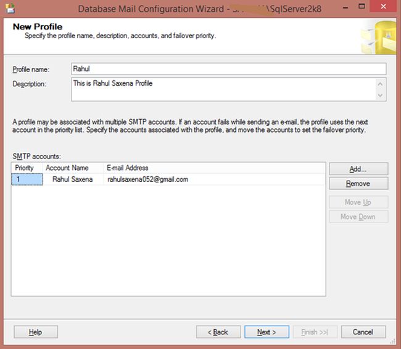Click Remove to delete the account

(x=358, y=183)
